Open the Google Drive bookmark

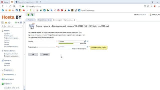click(41, 10)
